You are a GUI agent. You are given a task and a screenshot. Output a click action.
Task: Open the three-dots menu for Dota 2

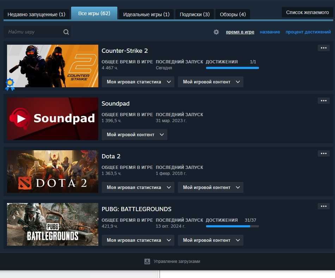[x=323, y=153]
